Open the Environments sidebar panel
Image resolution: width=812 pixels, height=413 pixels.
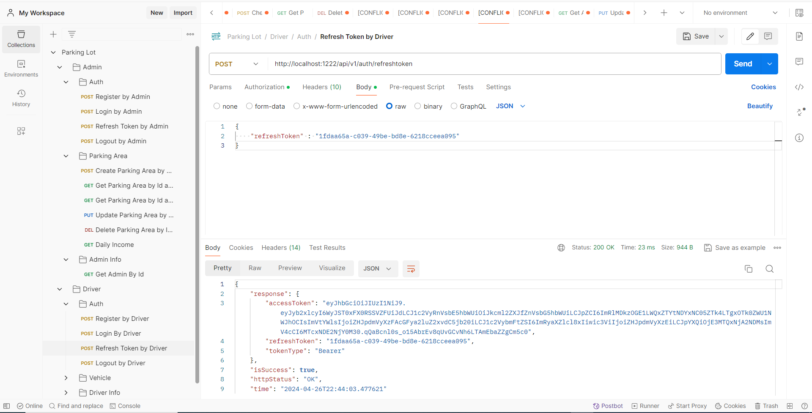pyautogui.click(x=21, y=68)
